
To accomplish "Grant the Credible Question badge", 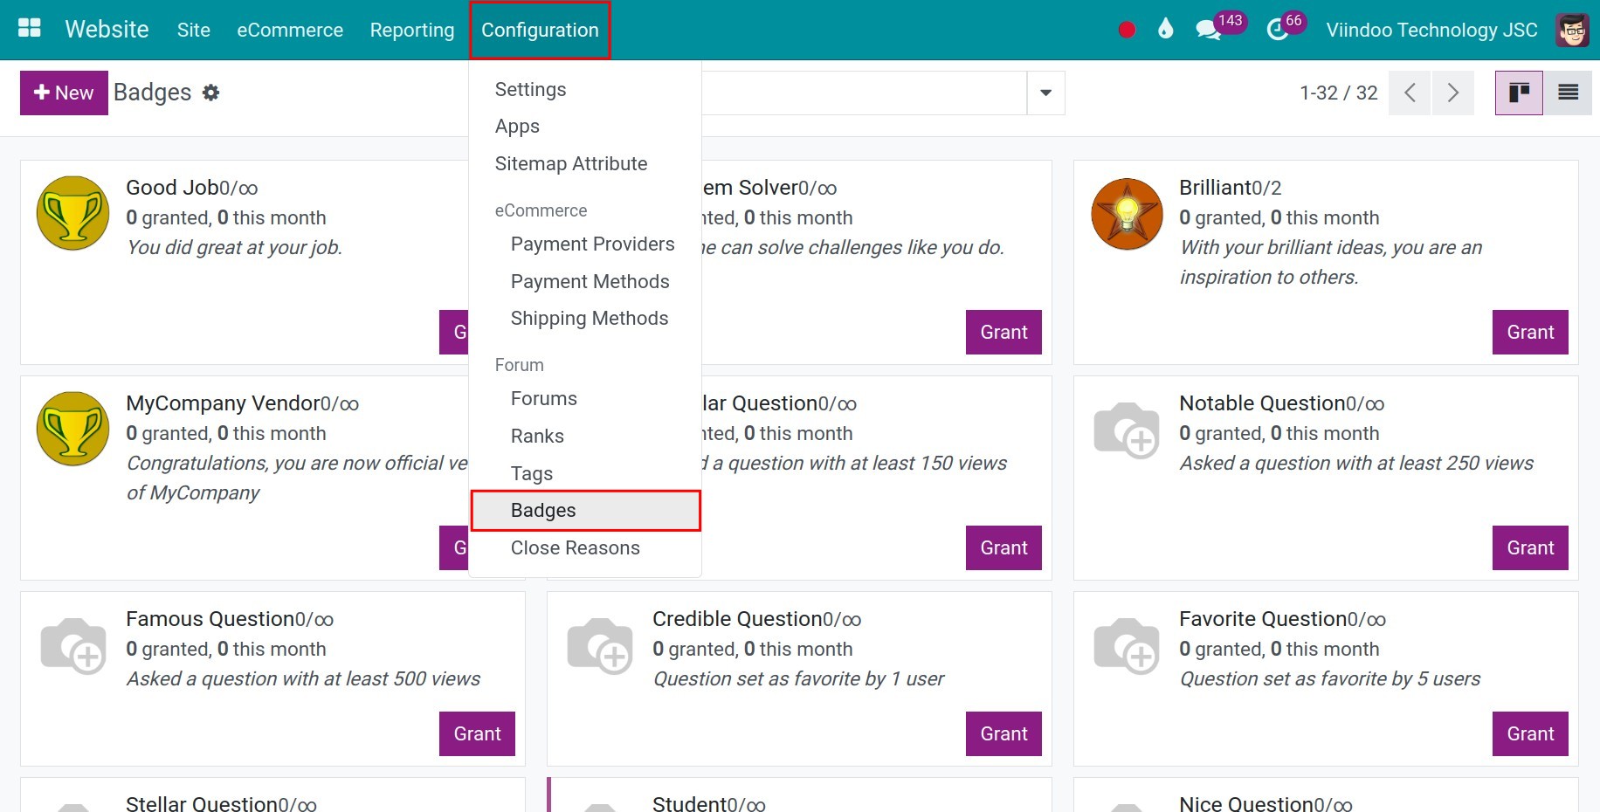I will pos(1003,733).
